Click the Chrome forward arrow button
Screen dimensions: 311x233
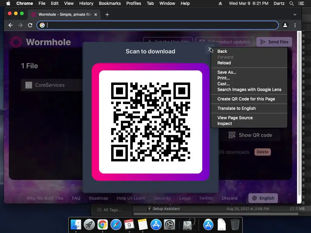tap(20, 25)
